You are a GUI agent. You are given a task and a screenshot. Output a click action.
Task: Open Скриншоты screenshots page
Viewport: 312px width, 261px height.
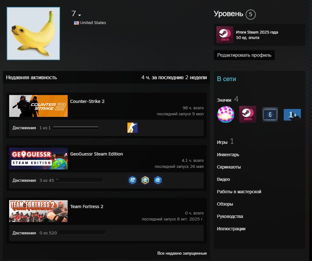(229, 167)
